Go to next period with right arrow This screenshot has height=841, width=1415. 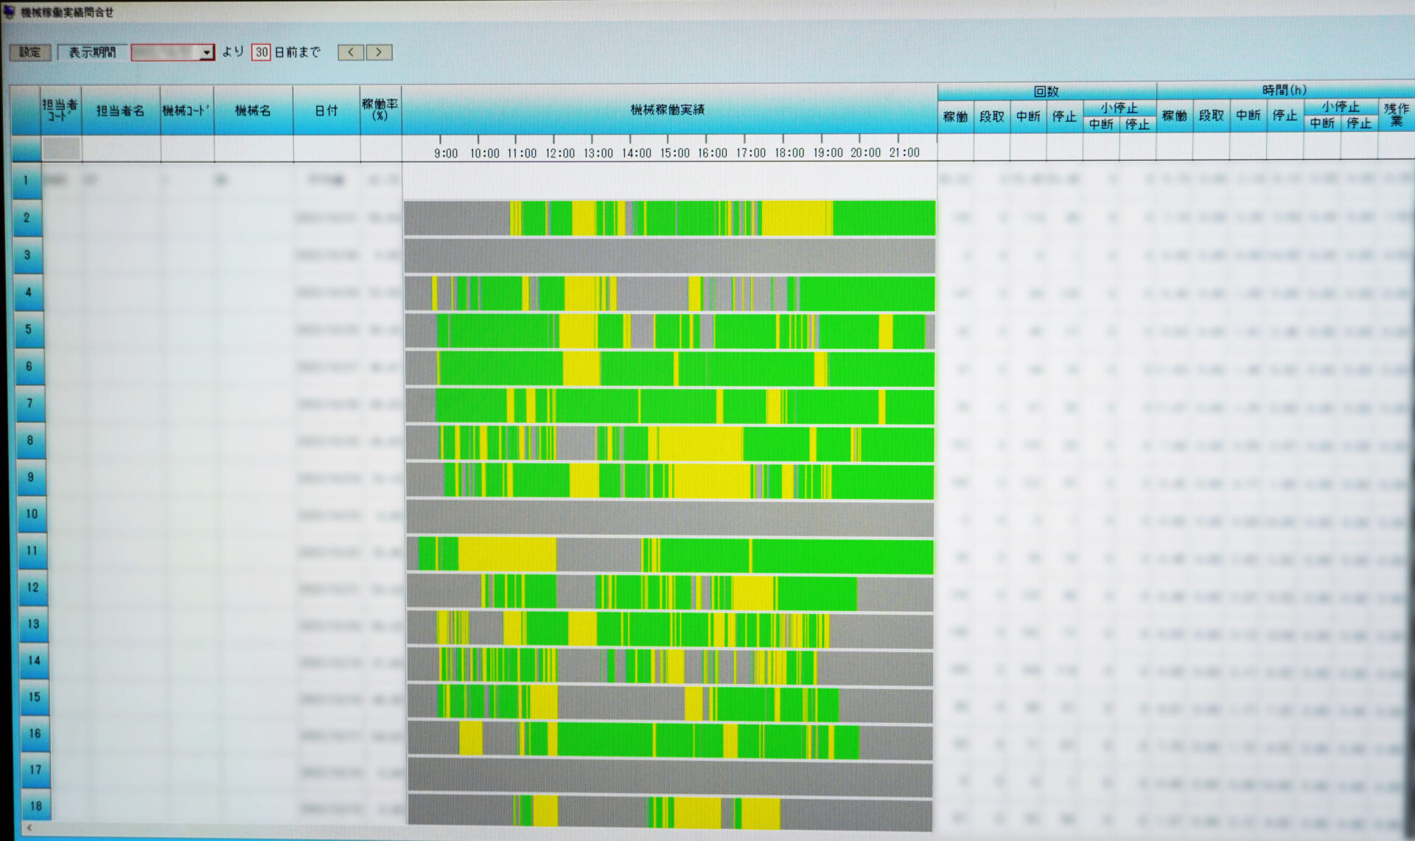(x=379, y=52)
